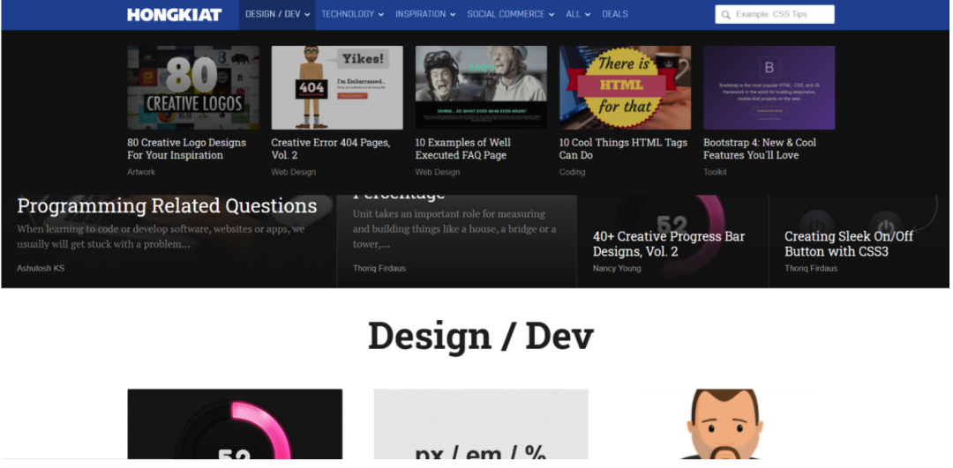Viewport: 953px width, 468px height.
Task: Click the 'Unit takes an important role' excerpt
Action: point(454,229)
